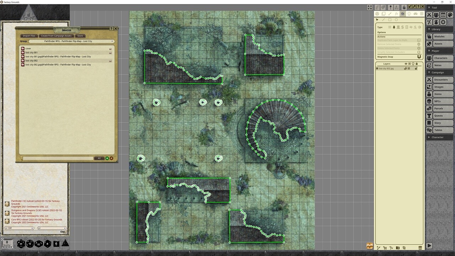Select the circle shape drawing tool
This screenshot has width=455, height=256.
coord(396,20)
